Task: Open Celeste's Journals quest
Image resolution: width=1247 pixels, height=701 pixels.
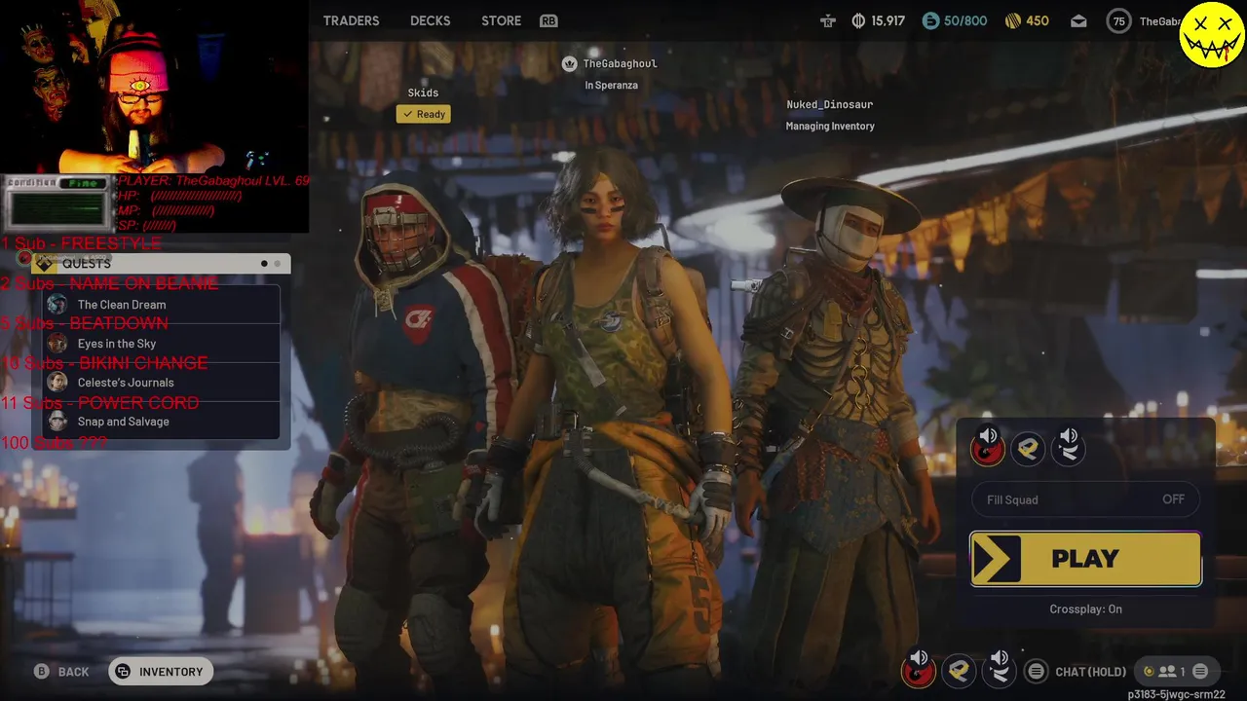Action: (162, 383)
